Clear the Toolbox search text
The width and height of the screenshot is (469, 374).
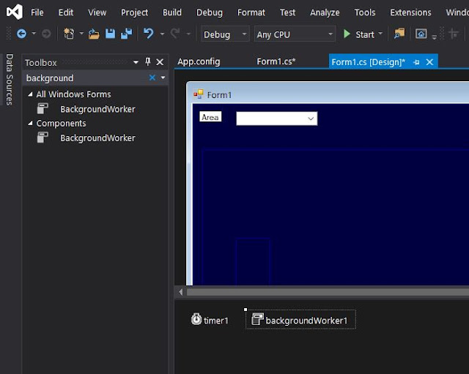[x=152, y=78]
